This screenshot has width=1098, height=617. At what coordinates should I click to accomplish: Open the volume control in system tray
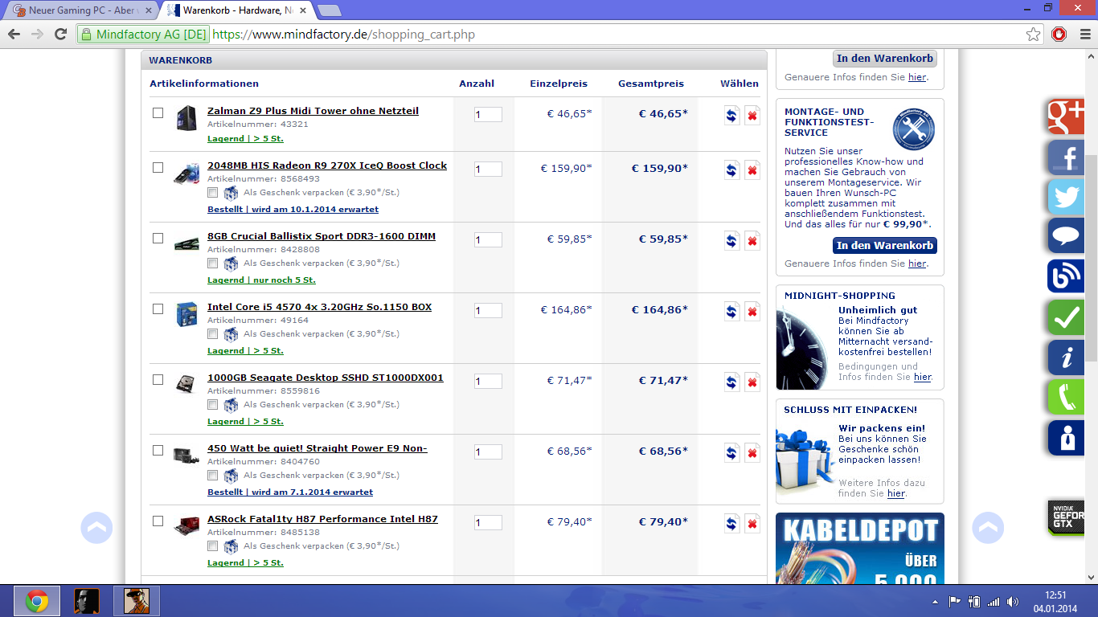pyautogui.click(x=1012, y=602)
